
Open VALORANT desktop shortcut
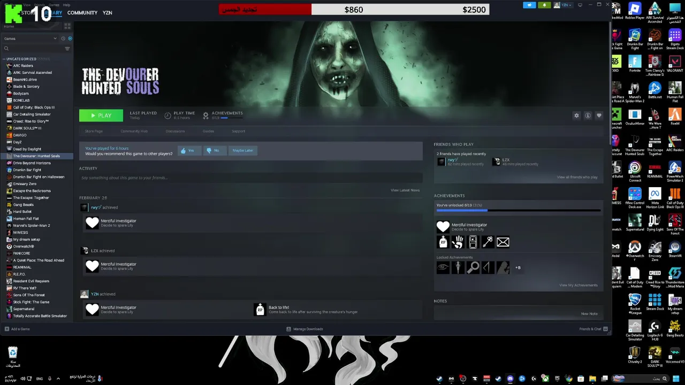tap(675, 64)
